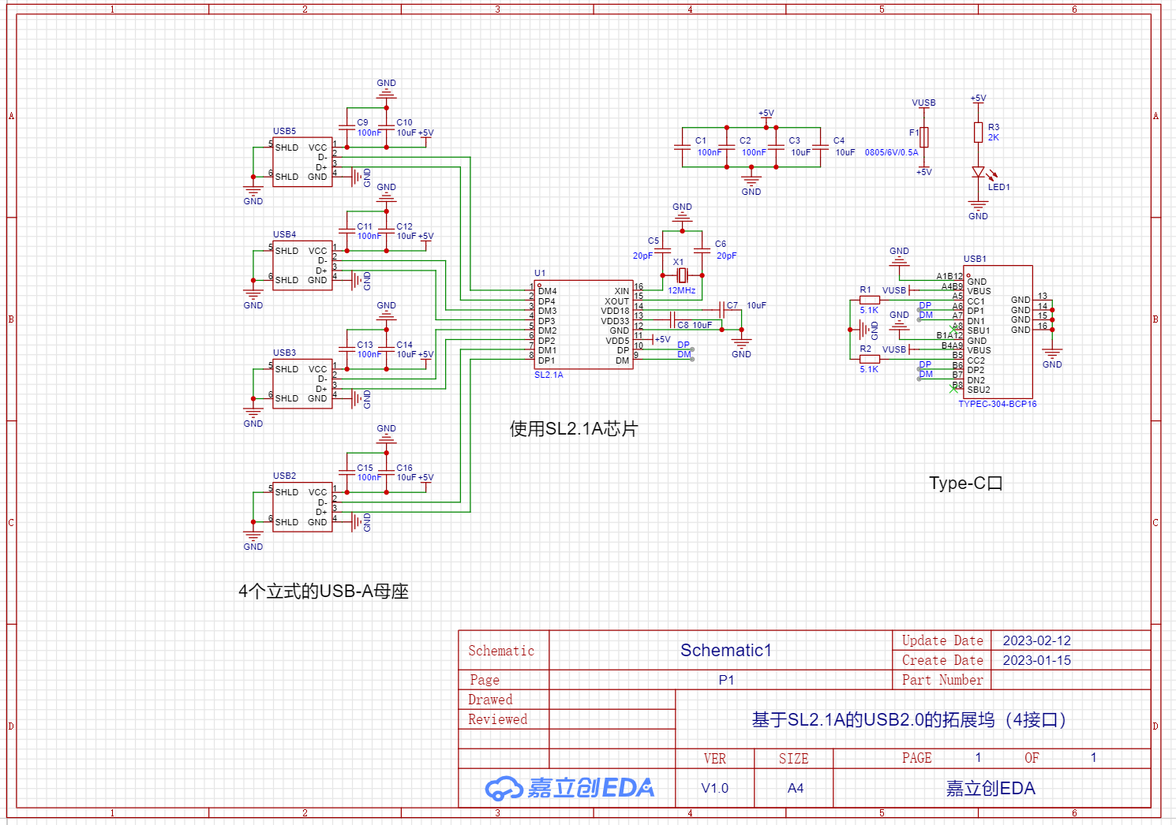Select the USB2 connector symbol
Screen dimensions: 1176x825
(302, 506)
